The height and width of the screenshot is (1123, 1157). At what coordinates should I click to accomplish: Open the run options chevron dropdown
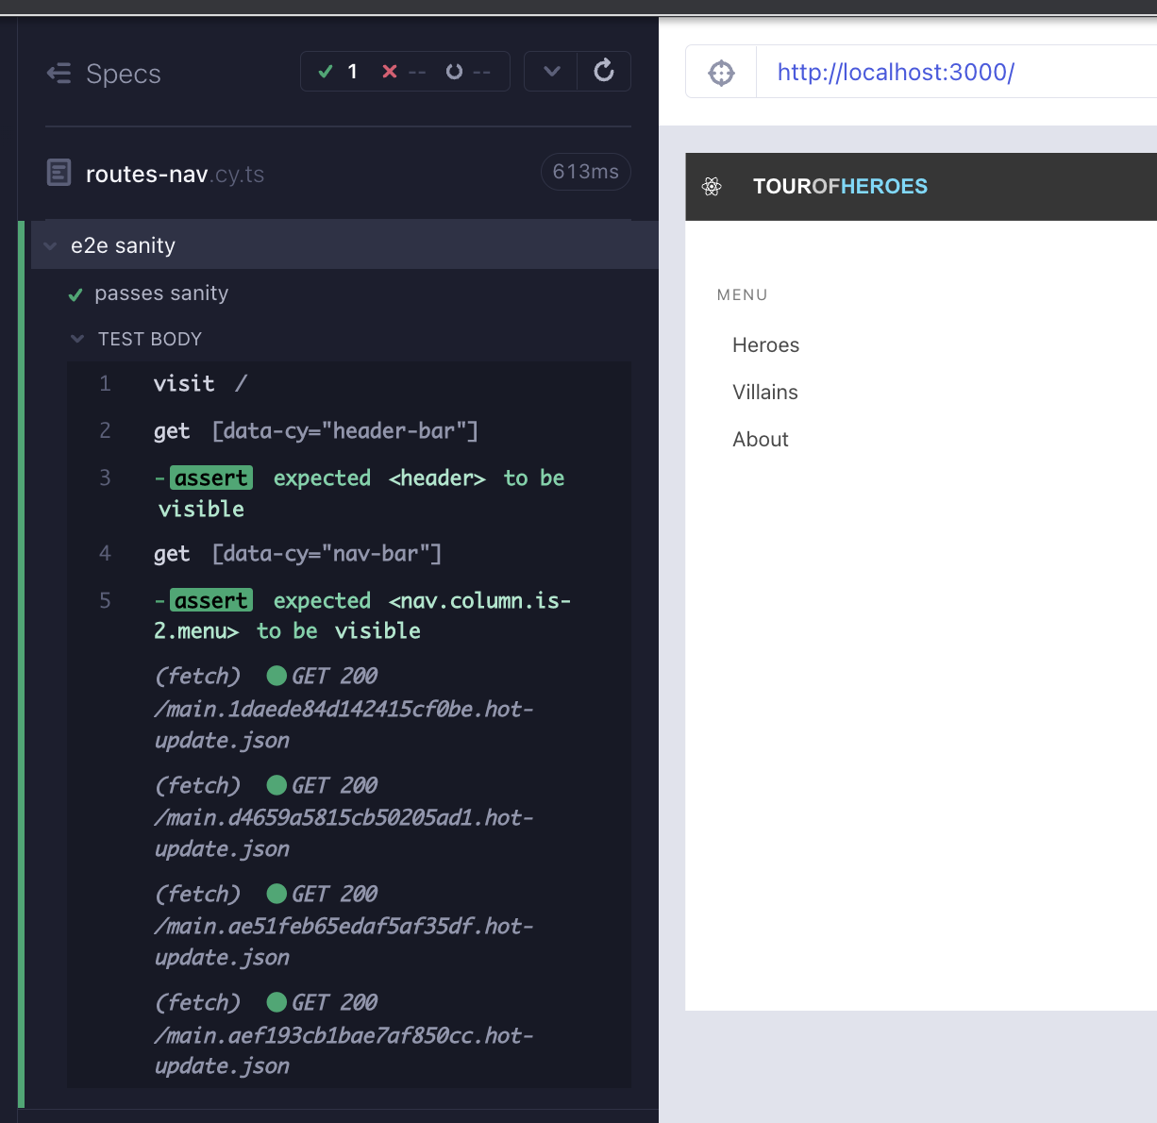coord(552,72)
